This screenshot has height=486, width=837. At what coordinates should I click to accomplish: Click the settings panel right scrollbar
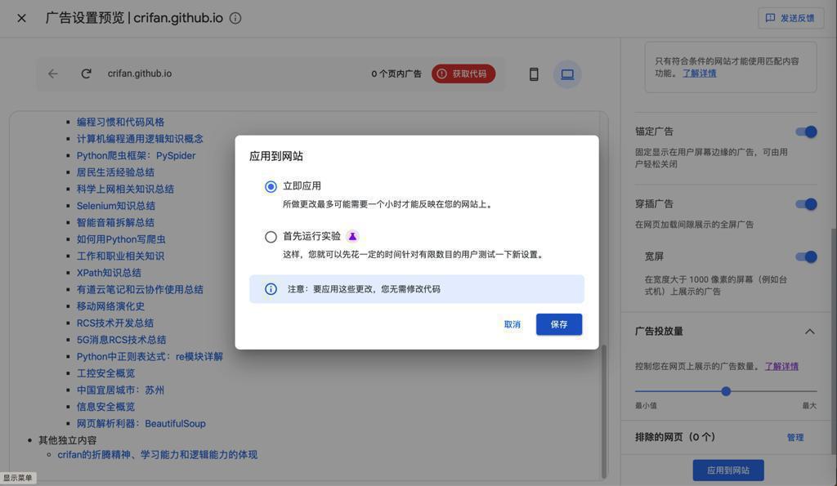(x=834, y=341)
